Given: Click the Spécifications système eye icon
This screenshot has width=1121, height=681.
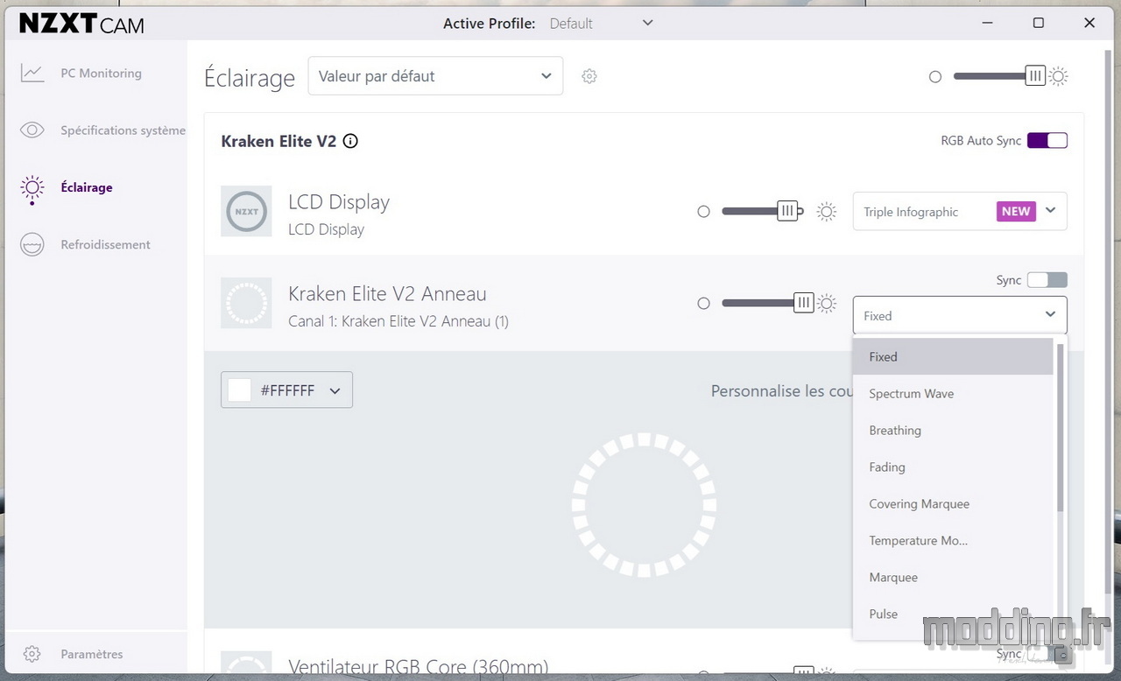Looking at the screenshot, I should (32, 130).
